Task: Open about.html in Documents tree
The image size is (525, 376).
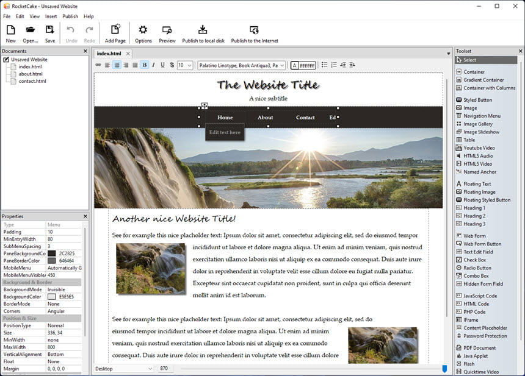Action: pyautogui.click(x=31, y=74)
